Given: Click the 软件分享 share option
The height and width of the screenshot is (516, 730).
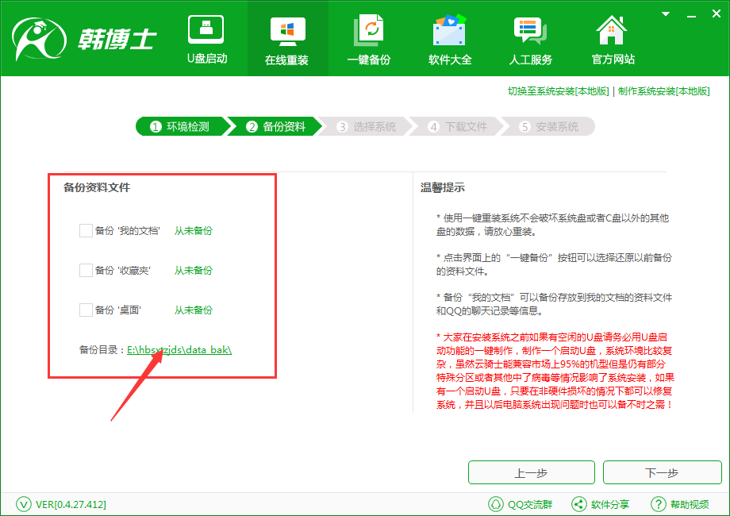Looking at the screenshot, I should click(x=605, y=504).
